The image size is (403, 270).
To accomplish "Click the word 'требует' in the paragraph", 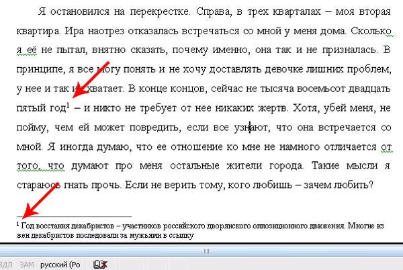I will 158,108.
